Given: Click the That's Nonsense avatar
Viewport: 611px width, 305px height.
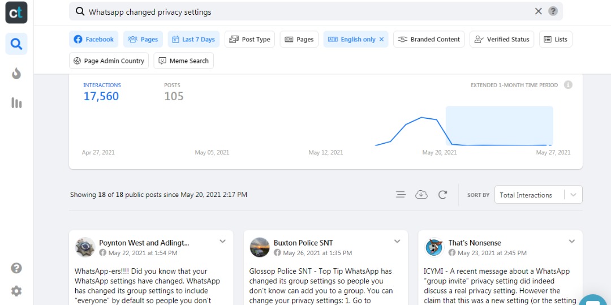Looking at the screenshot, I should click(x=434, y=247).
